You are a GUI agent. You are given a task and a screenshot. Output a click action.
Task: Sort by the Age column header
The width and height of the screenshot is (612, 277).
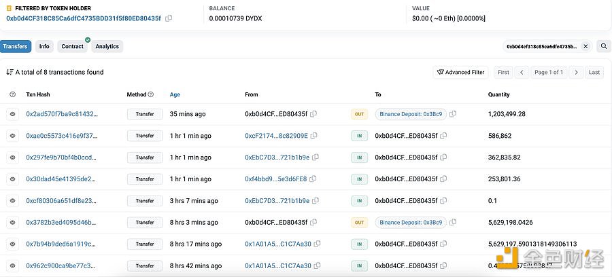point(175,94)
